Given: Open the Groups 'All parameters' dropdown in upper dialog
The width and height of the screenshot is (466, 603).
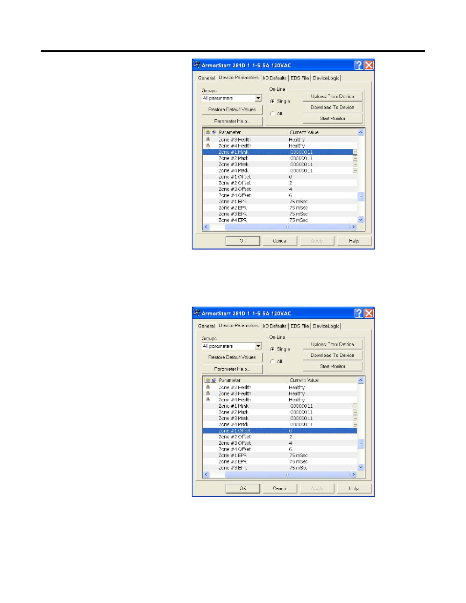Looking at the screenshot, I should point(232,98).
